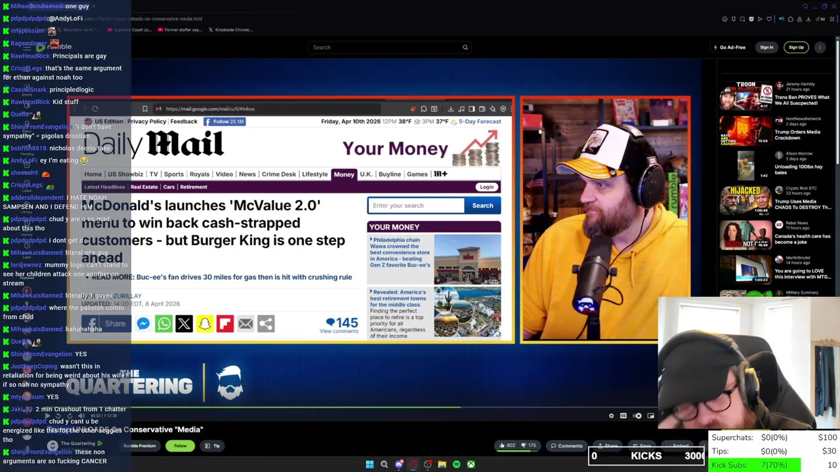Open the US Showbiz tab
This screenshot has width=840, height=472.
tap(125, 174)
